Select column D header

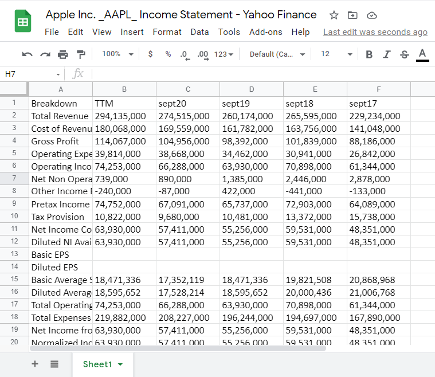pos(252,89)
